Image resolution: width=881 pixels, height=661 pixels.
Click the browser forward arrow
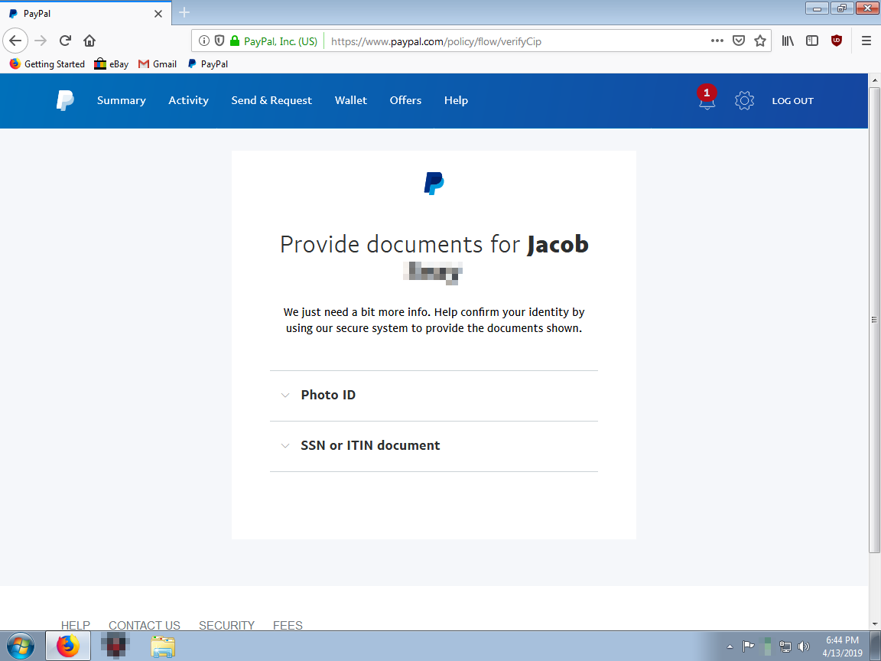[41, 41]
